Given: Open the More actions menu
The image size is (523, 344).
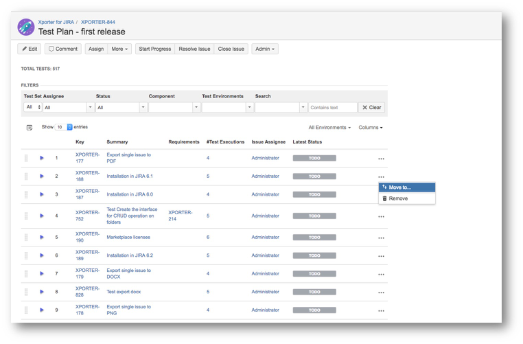Looking at the screenshot, I should click(x=119, y=49).
